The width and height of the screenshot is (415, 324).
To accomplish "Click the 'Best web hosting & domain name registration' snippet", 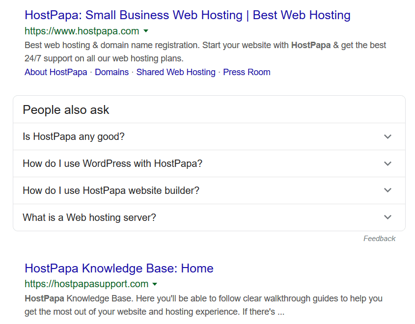I will coord(205,52).
